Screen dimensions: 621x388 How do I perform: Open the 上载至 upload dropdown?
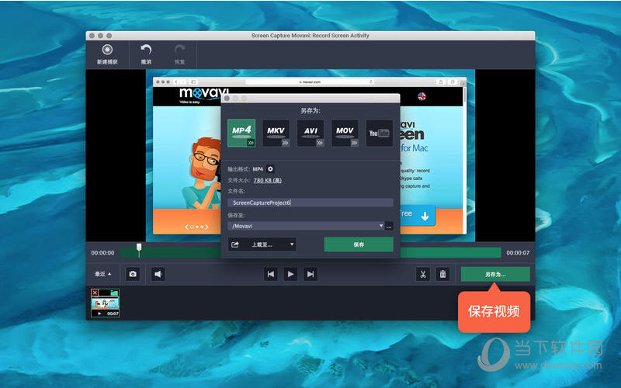(262, 244)
